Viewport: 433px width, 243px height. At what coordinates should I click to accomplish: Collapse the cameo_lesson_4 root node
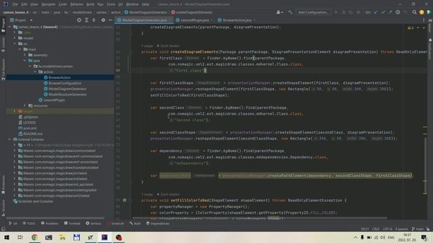click(9, 27)
